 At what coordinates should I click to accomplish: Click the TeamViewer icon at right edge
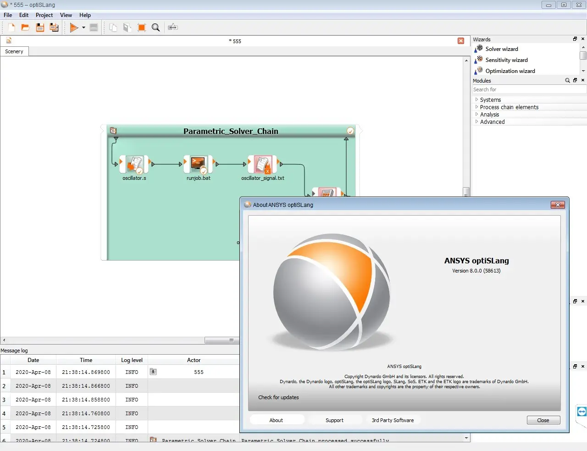pyautogui.click(x=581, y=412)
